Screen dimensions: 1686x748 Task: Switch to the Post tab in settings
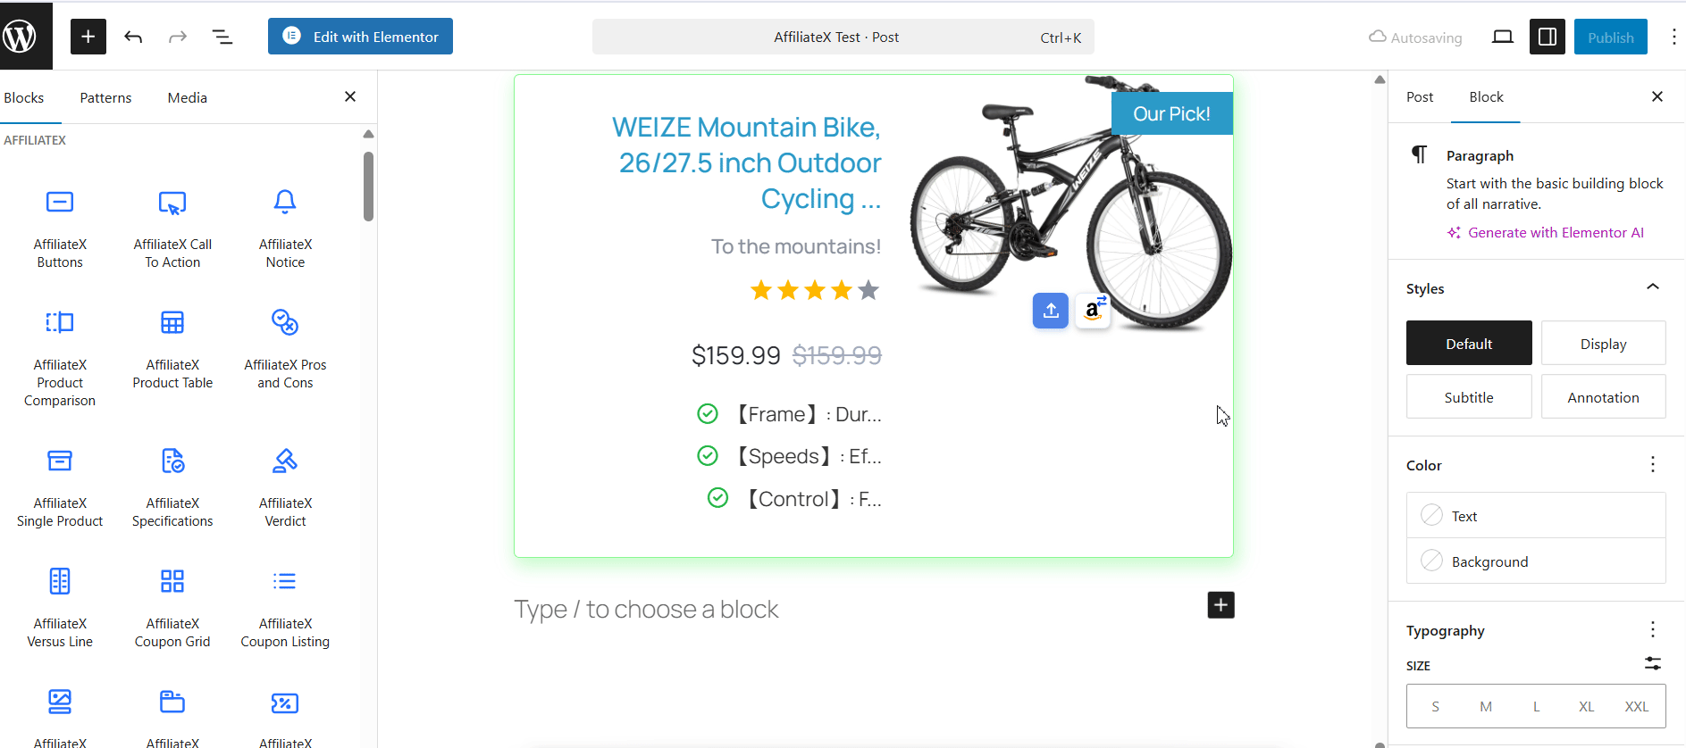point(1420,96)
